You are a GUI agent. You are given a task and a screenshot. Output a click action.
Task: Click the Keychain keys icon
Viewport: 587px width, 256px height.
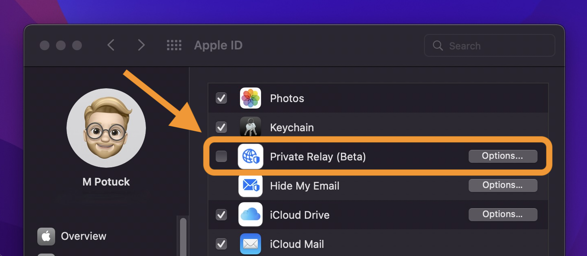coord(250,127)
